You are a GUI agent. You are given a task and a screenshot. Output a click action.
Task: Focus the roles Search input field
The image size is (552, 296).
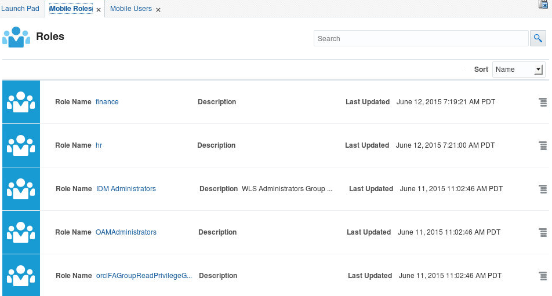point(420,38)
